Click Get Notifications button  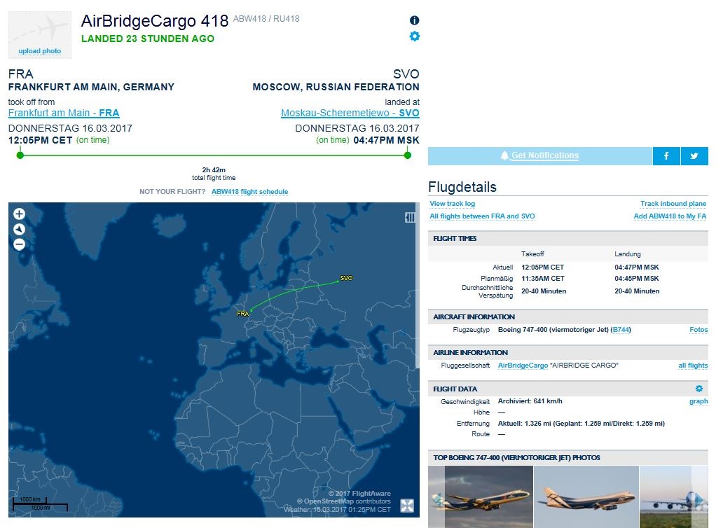[x=539, y=156]
